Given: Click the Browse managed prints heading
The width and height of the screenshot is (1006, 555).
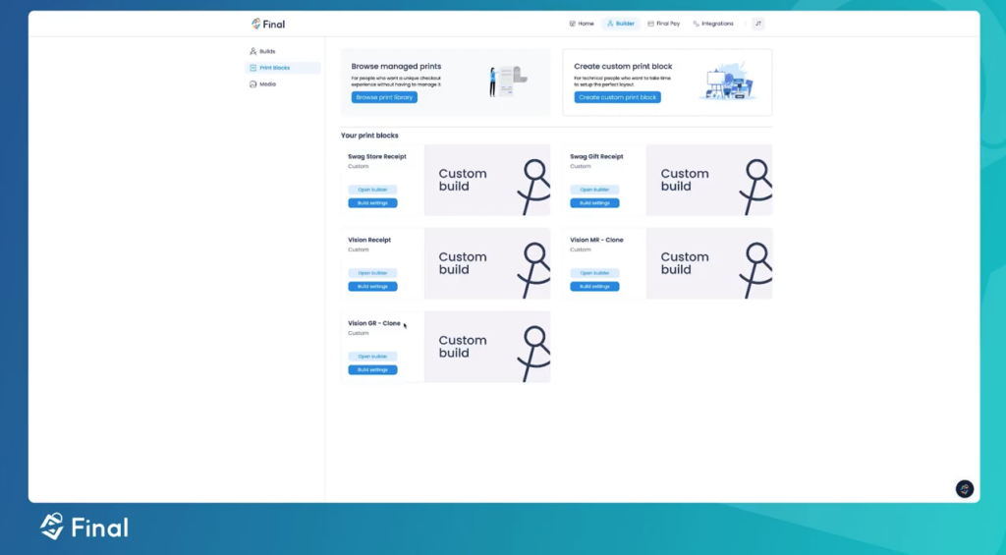Looking at the screenshot, I should point(397,66).
